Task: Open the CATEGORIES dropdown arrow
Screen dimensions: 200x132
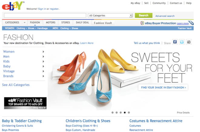Action: tap(25, 23)
